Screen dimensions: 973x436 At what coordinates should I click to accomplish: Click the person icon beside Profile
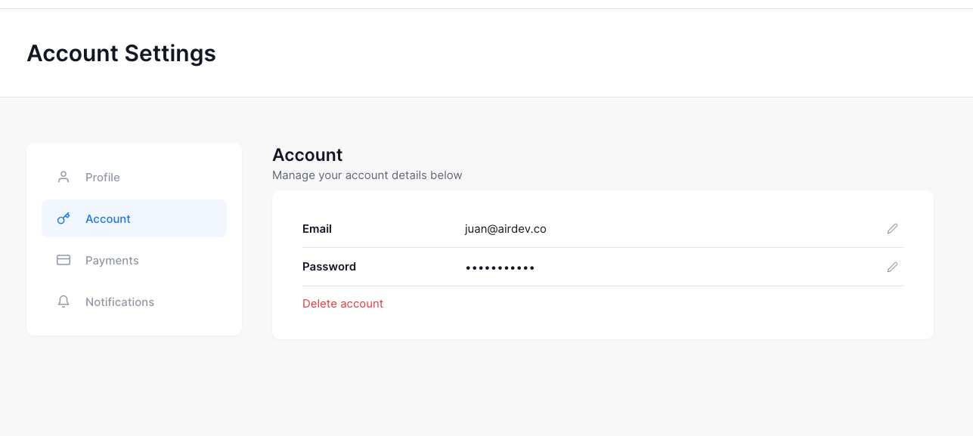pyautogui.click(x=64, y=177)
